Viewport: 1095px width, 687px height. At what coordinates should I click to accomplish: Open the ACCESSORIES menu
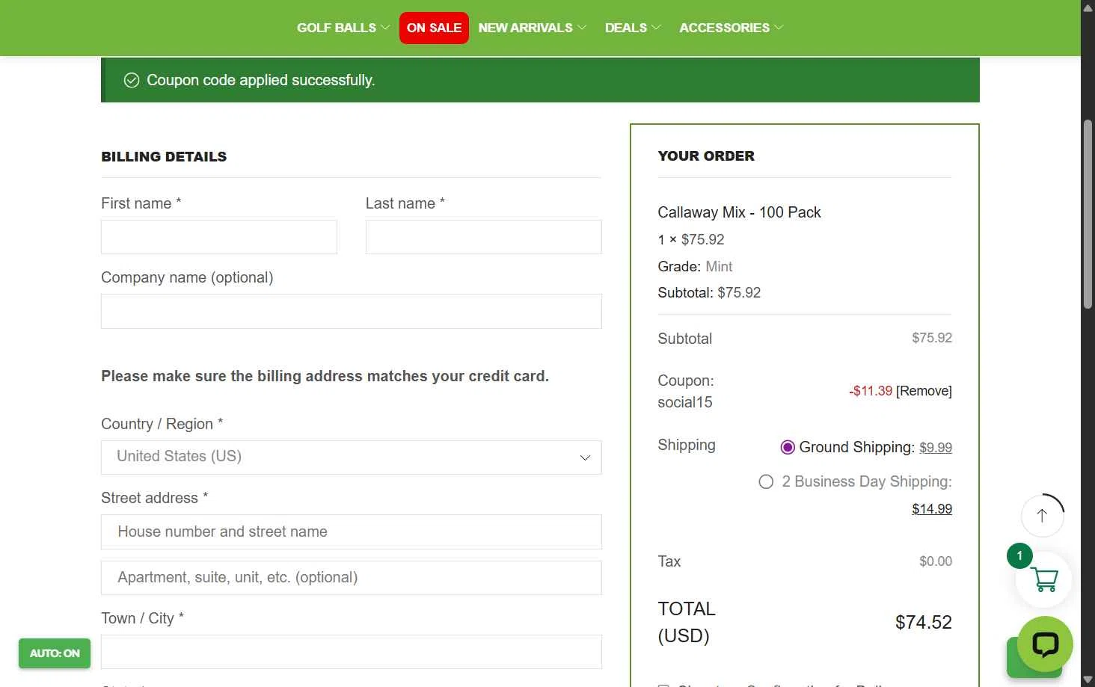[x=724, y=28]
